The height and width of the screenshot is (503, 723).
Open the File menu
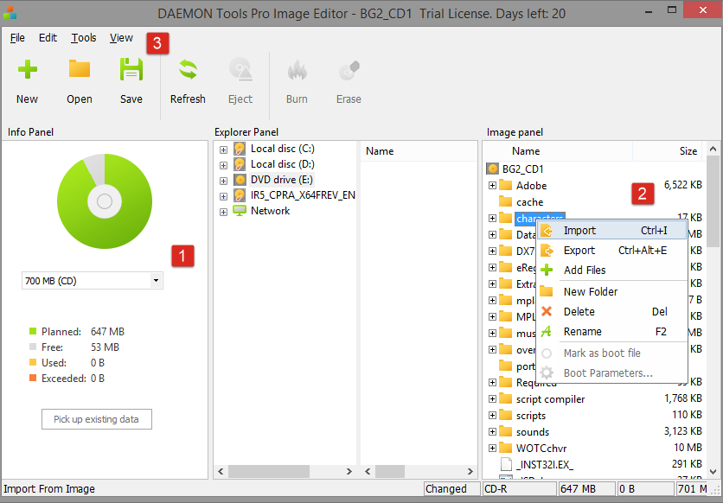coord(17,38)
